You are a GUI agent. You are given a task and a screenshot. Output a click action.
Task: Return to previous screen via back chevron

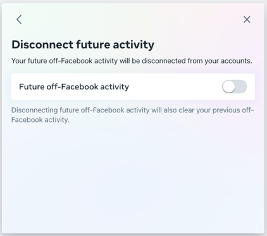point(19,20)
